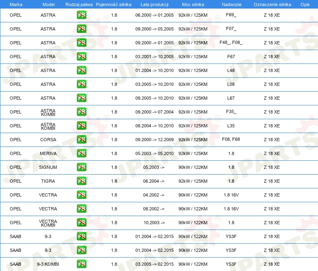Screen dimensions: 318x271
Task: Select the date '08.2004 -> 10.2010'
Action: coord(155,126)
